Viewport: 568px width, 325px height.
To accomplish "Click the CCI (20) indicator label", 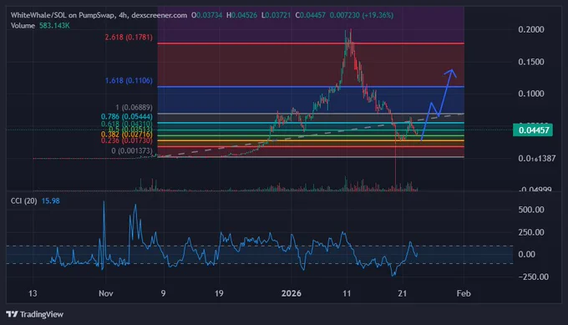I will 23,201.
